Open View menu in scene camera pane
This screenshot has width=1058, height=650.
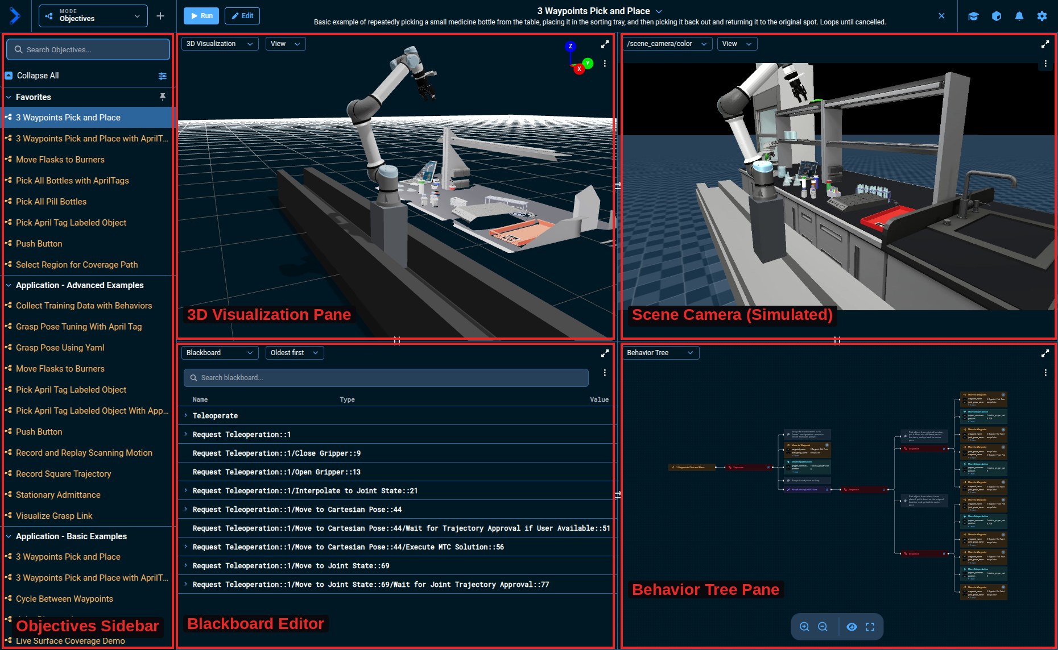[737, 44]
